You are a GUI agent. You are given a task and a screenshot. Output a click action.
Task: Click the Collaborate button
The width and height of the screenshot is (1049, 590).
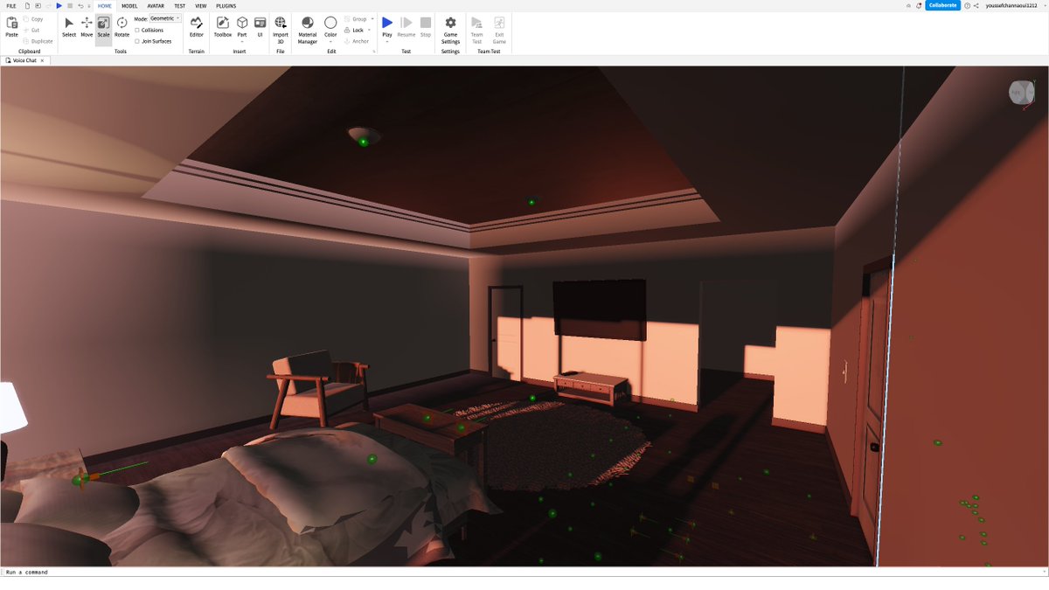[x=942, y=5]
